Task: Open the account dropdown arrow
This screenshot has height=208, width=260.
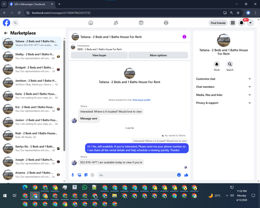Action: [250, 23]
